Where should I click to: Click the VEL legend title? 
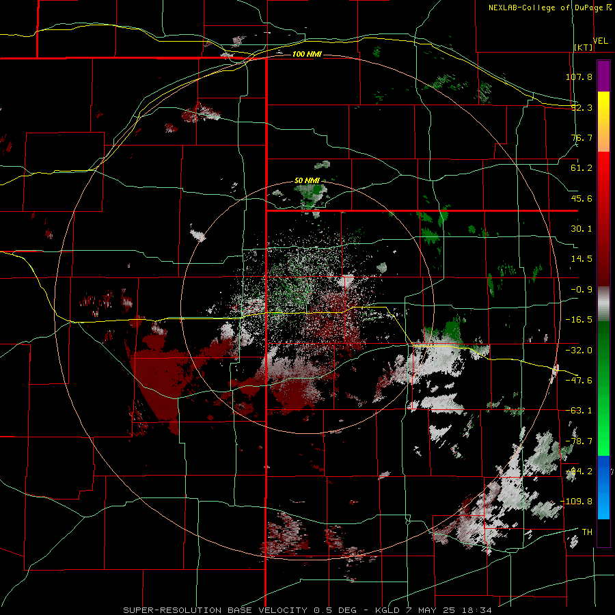tap(600, 41)
